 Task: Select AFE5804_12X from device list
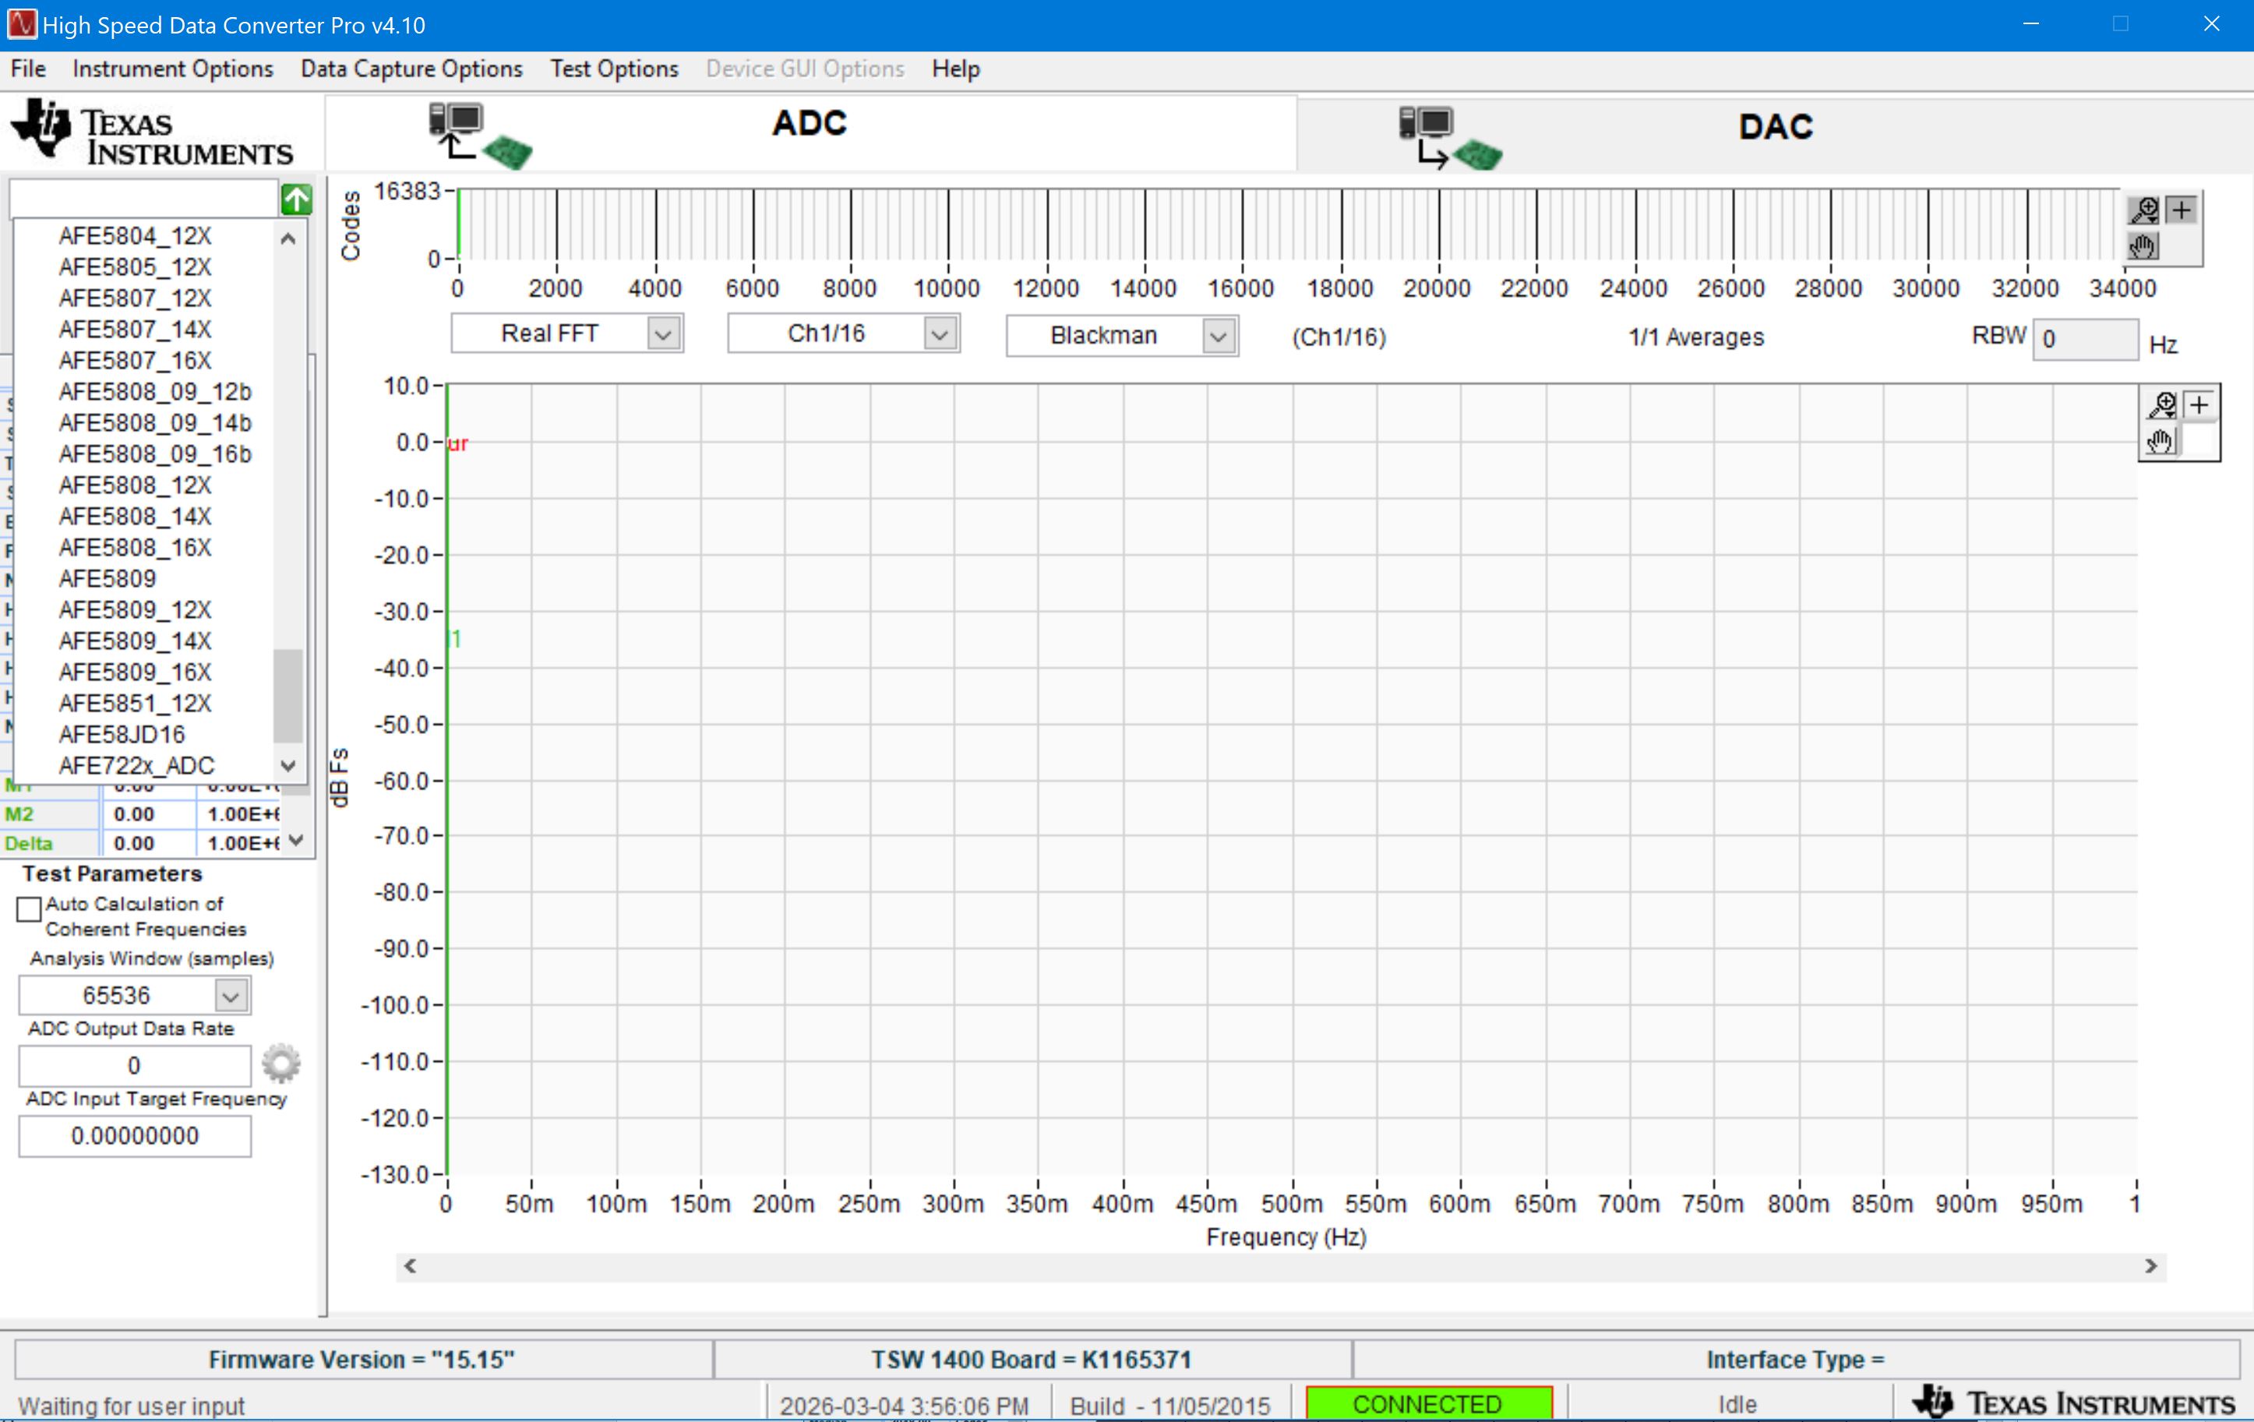pyautogui.click(x=135, y=236)
